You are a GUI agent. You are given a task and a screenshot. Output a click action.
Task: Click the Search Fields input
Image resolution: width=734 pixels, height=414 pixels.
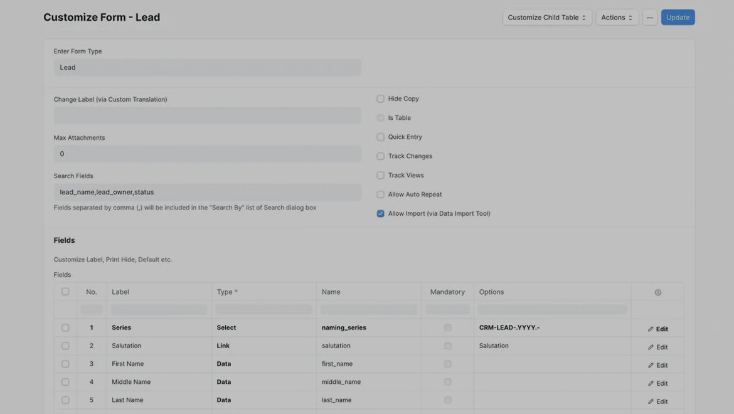click(207, 192)
